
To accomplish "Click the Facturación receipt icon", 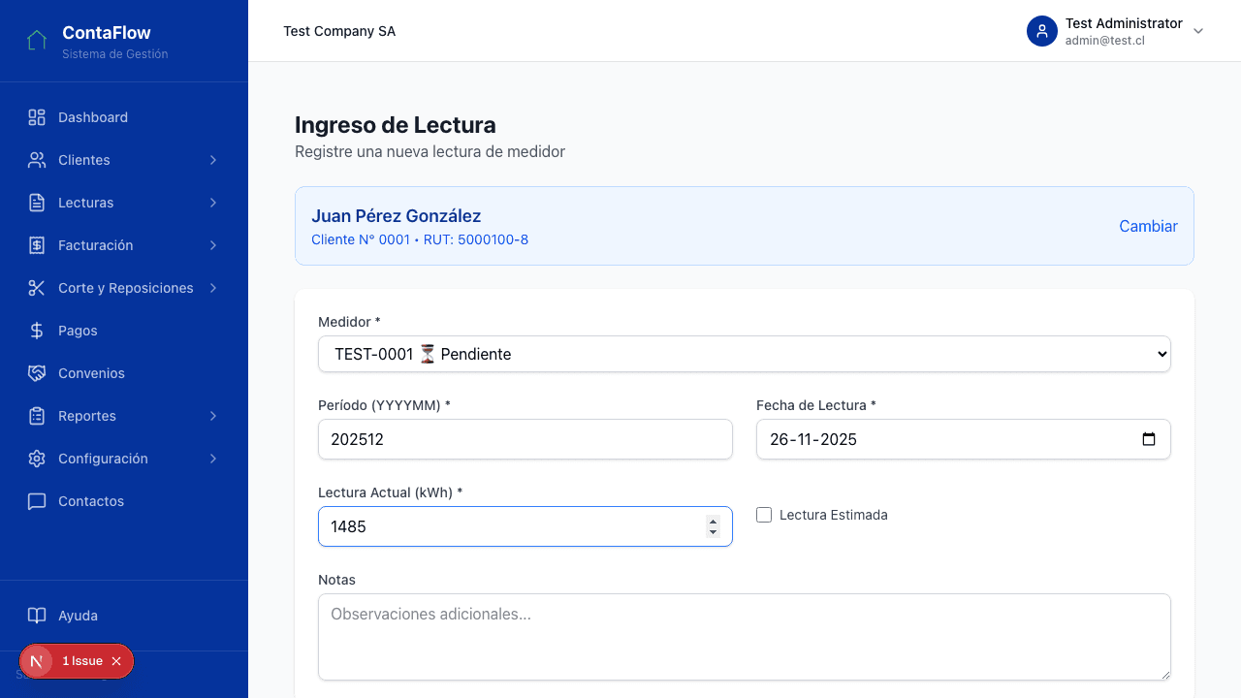I will click(x=37, y=245).
